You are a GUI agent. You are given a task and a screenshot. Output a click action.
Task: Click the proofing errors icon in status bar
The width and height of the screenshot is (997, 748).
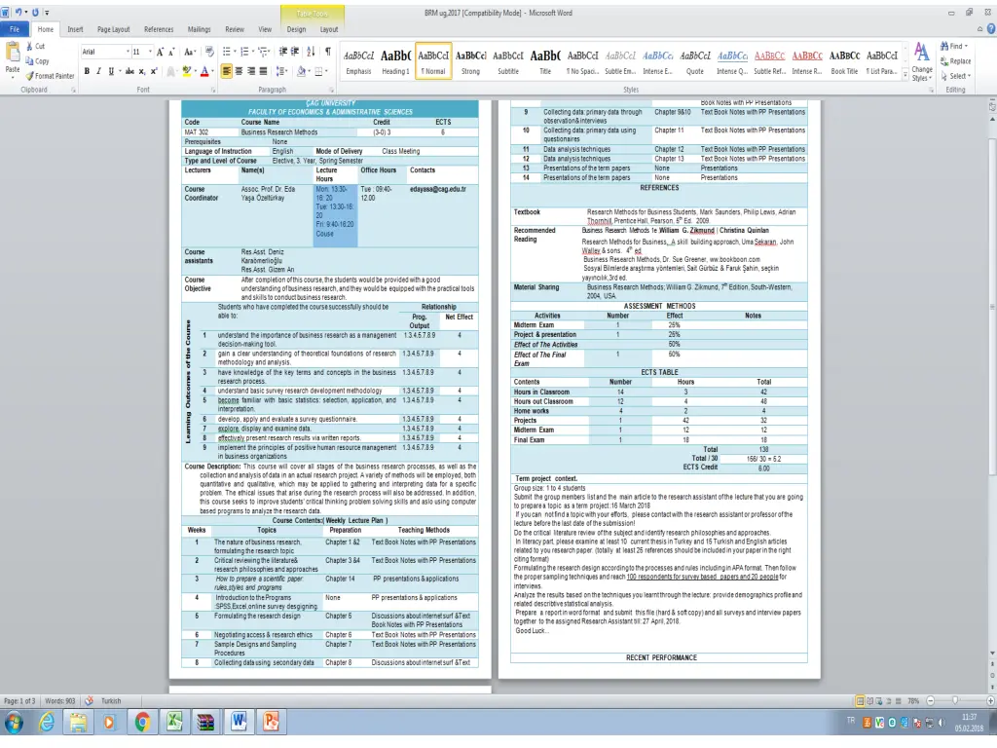[89, 701]
